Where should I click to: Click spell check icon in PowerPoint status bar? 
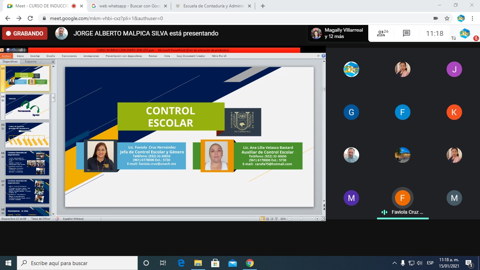tap(57, 219)
